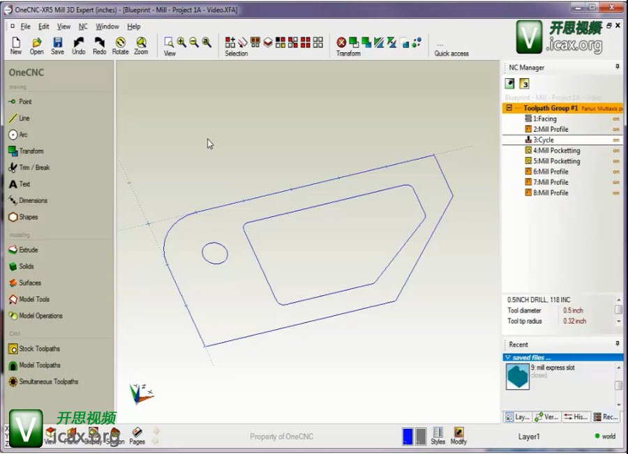Click the Styles icon in bottom bar

438,436
